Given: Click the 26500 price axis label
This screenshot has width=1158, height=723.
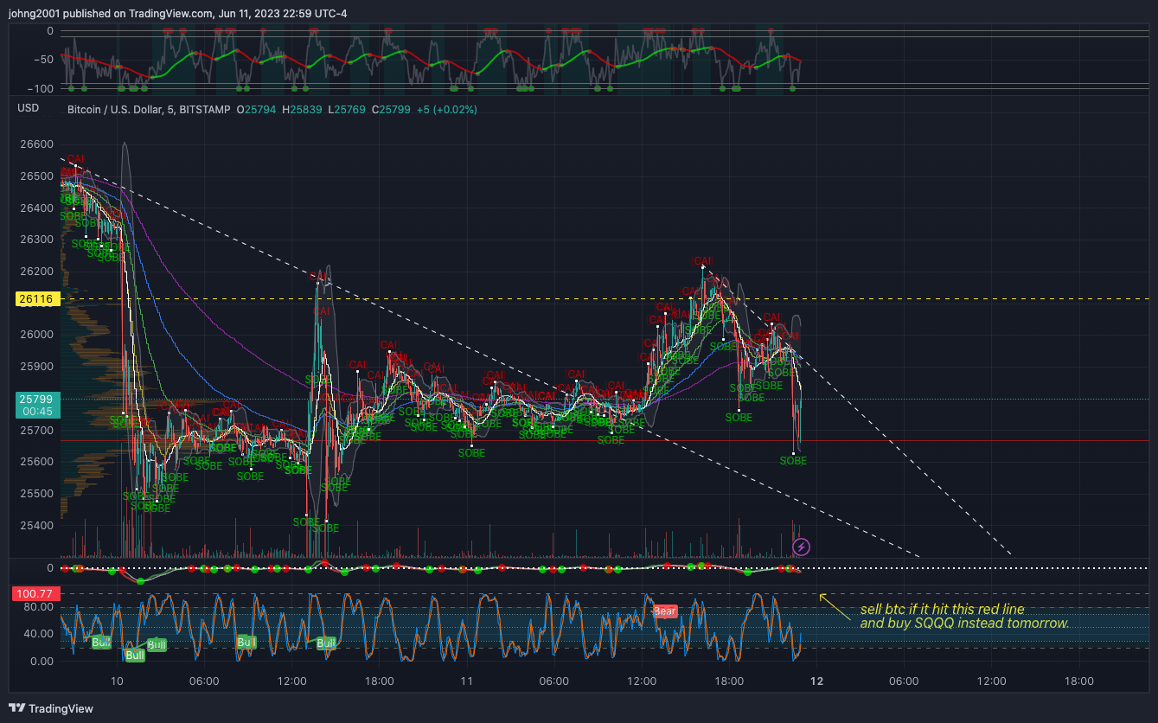Looking at the screenshot, I should pos(36,176).
